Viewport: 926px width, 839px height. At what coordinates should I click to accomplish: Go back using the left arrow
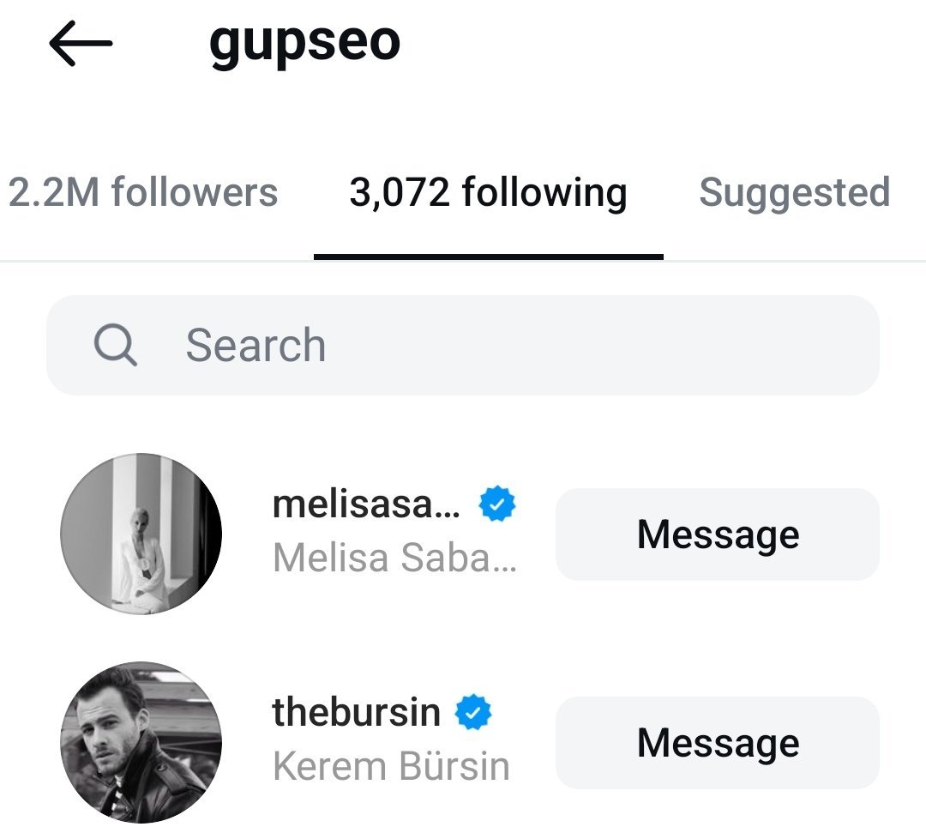(x=81, y=43)
